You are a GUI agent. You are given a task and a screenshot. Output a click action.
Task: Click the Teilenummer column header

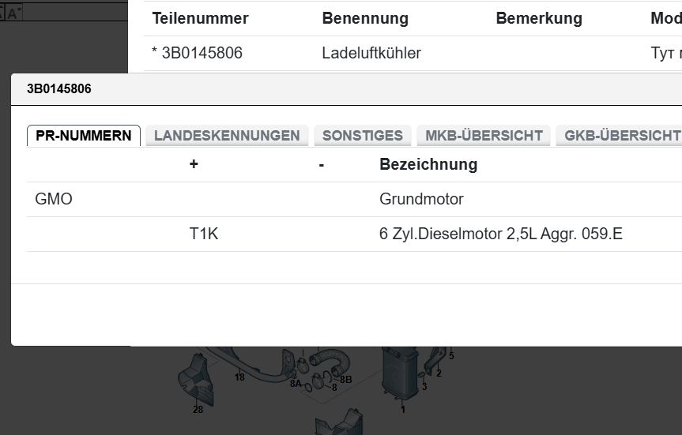point(200,18)
